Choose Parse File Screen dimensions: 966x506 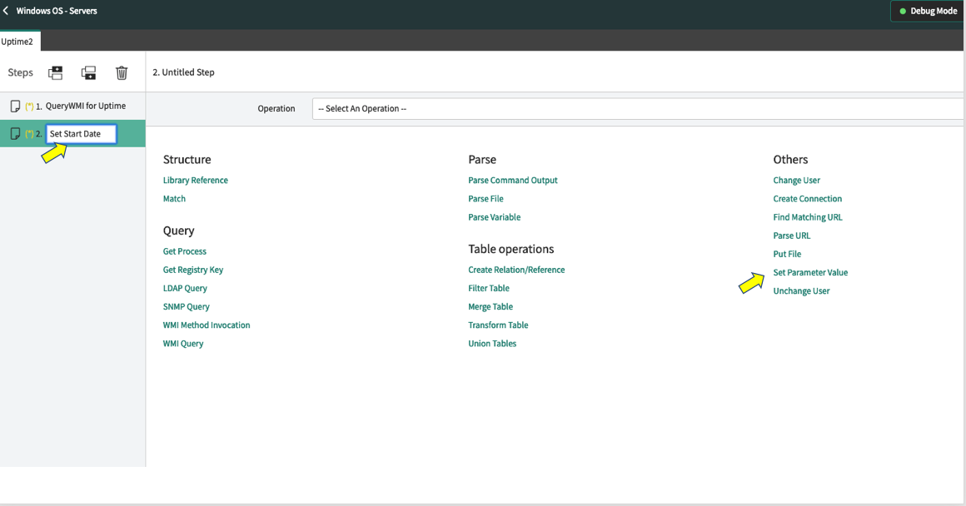coord(485,199)
